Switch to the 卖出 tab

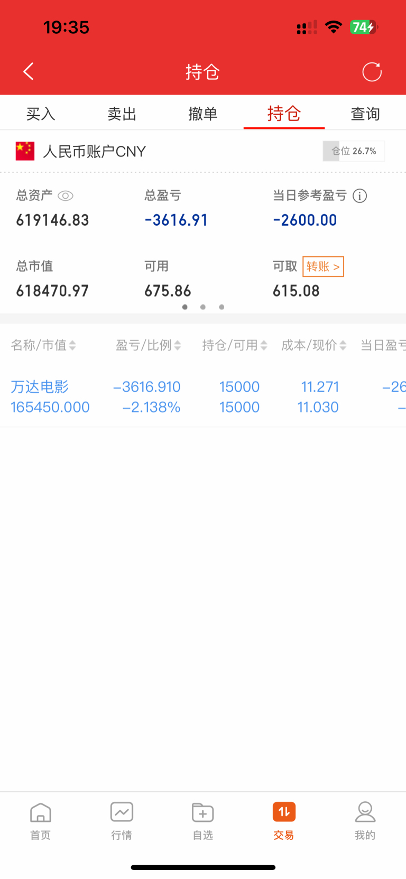pyautogui.click(x=122, y=114)
